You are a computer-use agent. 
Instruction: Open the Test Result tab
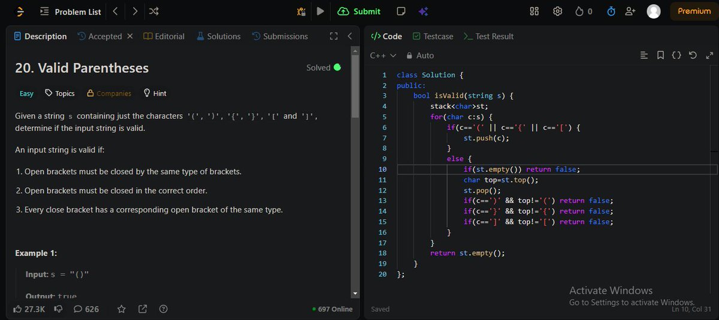488,36
